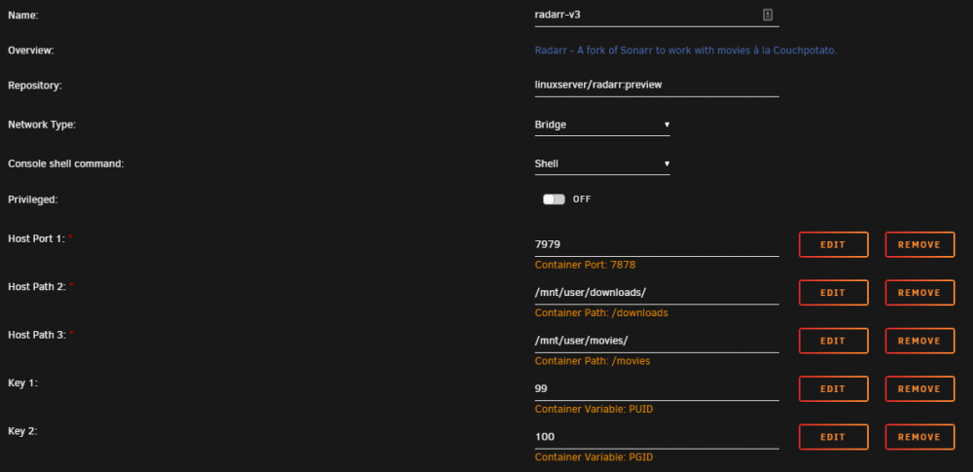This screenshot has width=973, height=472.
Task: Click the 'Host Path 3:' label
Action: 36,335
